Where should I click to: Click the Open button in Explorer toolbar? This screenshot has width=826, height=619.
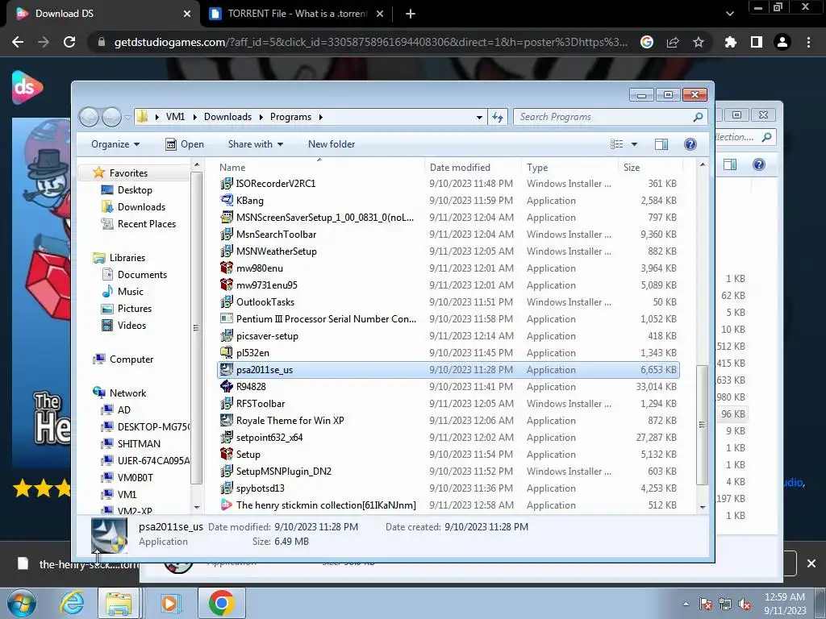185,144
